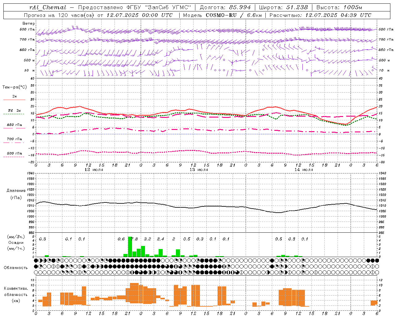Screen dimensions: 395x316
Task: Click the tallest green precipitation bar
Action: pyautogui.click(x=130, y=247)
